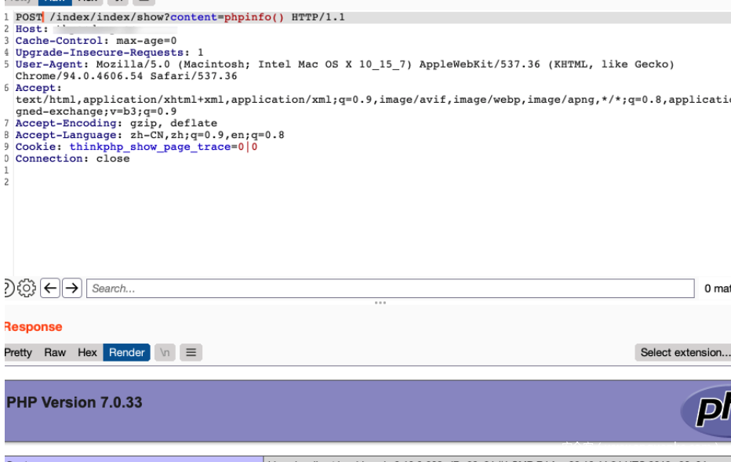Toggle non-printable characters \n in Response
731x462 pixels.
(x=165, y=352)
